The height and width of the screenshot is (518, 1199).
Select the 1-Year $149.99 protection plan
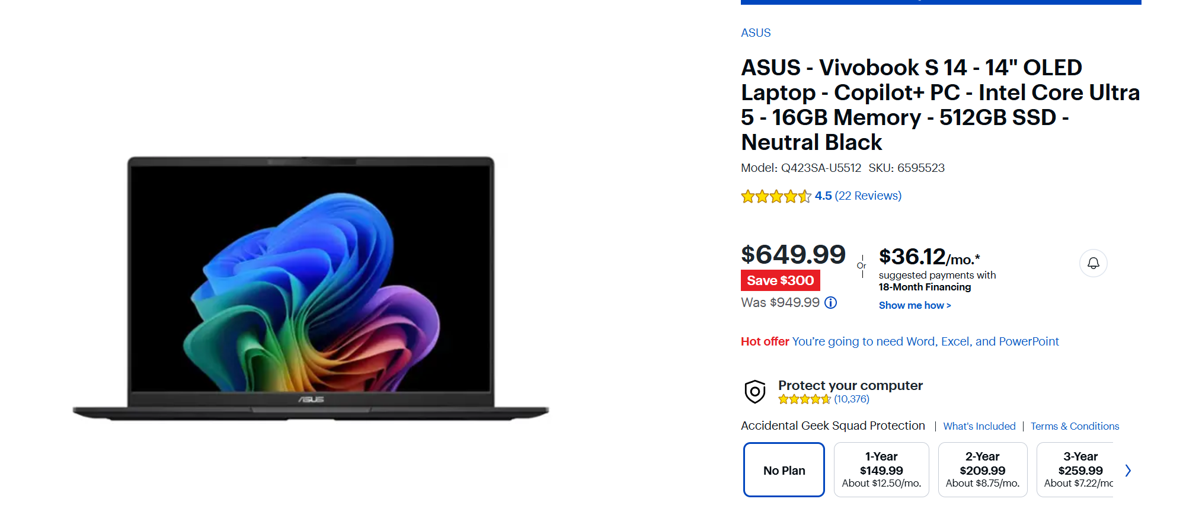coord(881,470)
